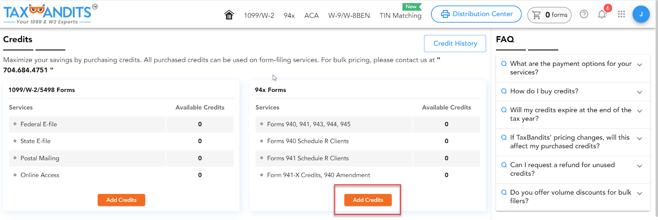Click the phone number 704.684.4751
The width and height of the screenshot is (658, 220).
click(25, 70)
